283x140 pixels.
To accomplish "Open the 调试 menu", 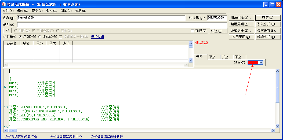I will click(x=66, y=11).
